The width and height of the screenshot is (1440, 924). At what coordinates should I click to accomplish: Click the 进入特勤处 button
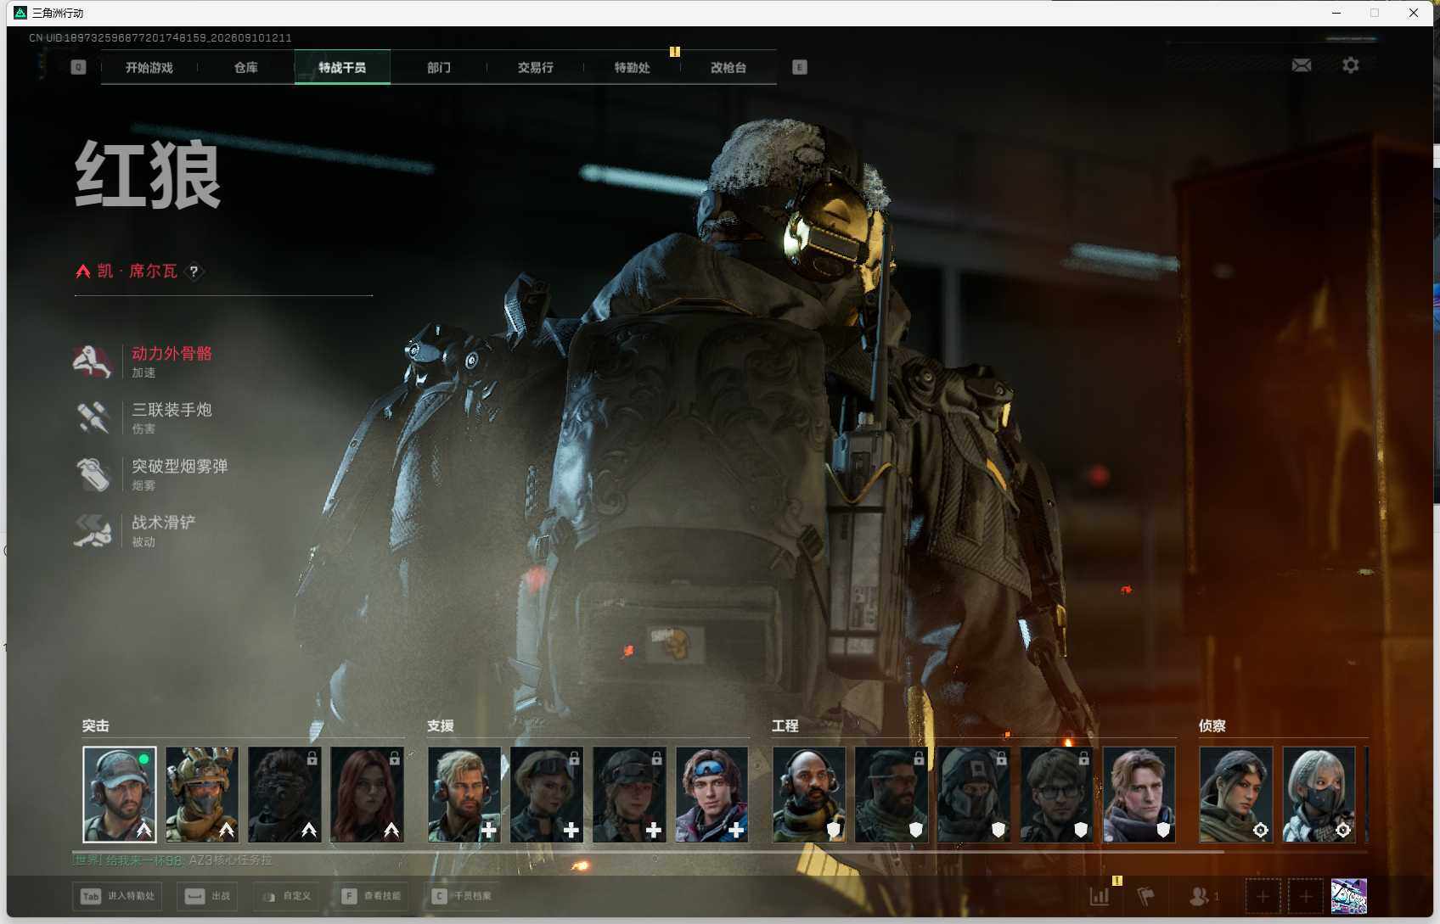[119, 896]
